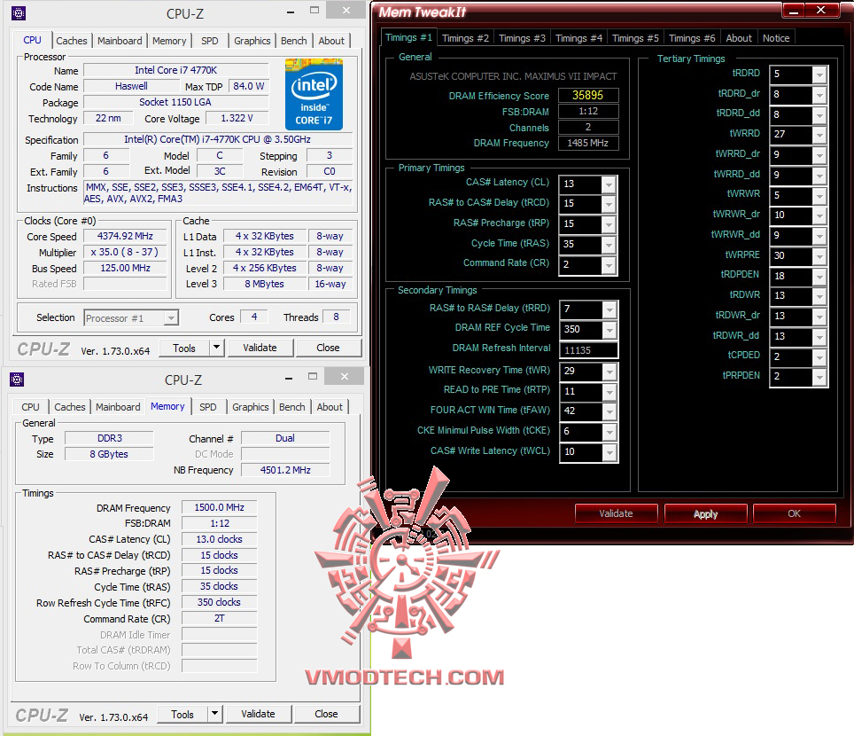Expand the CAS# Write Latency (tWCL) dropdown

tap(609, 452)
